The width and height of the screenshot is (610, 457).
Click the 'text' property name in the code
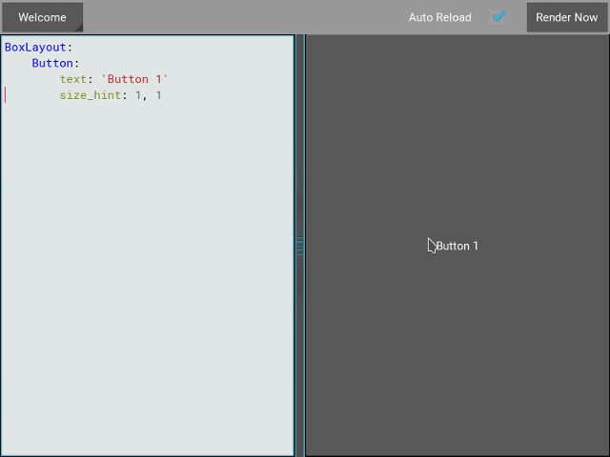pyautogui.click(x=72, y=79)
